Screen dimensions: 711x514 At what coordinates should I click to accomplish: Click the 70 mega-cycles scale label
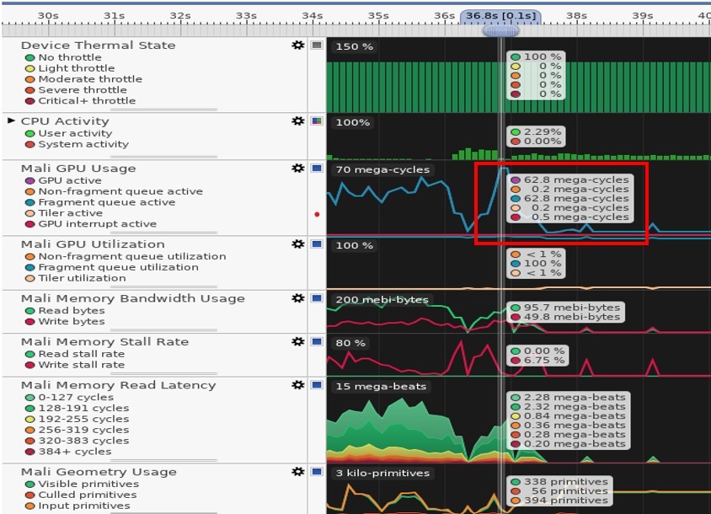(382, 169)
